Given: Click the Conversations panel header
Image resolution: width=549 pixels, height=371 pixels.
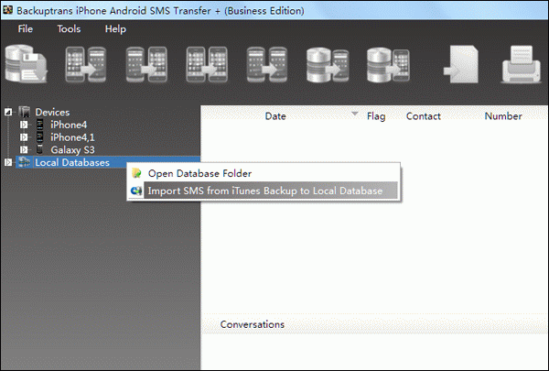Looking at the screenshot, I should [x=253, y=324].
